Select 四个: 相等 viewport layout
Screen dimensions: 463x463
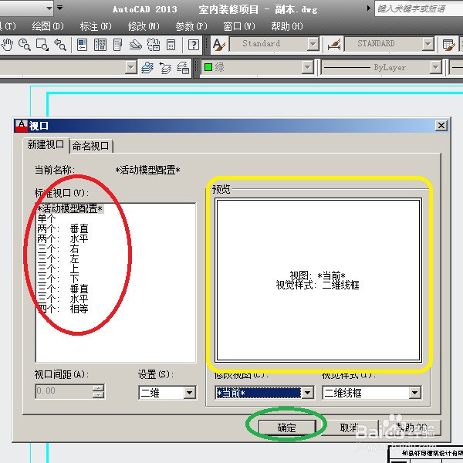pos(63,309)
